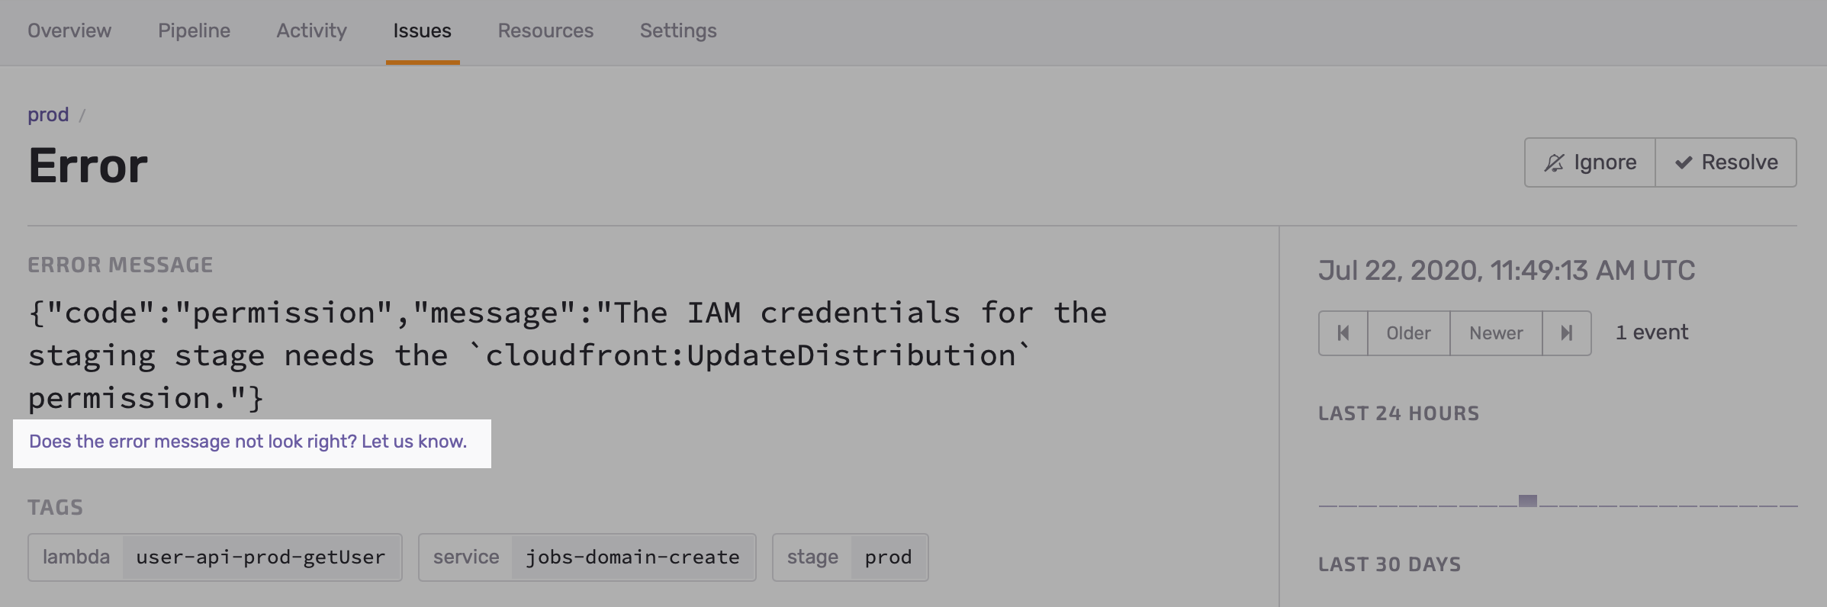This screenshot has height=607, width=1827.
Task: Open the Resources tab
Action: click(x=545, y=31)
